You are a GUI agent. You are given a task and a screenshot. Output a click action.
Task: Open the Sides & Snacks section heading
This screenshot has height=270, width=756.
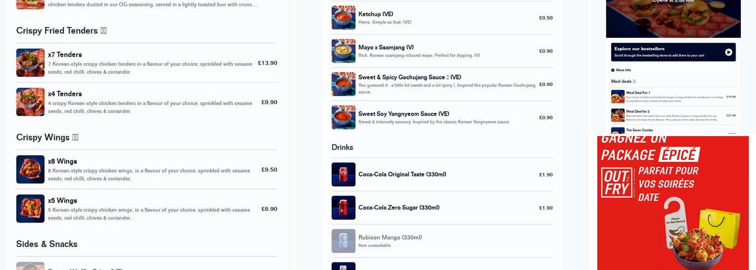[x=47, y=244]
